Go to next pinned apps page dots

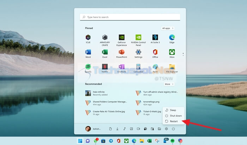pos(183,54)
